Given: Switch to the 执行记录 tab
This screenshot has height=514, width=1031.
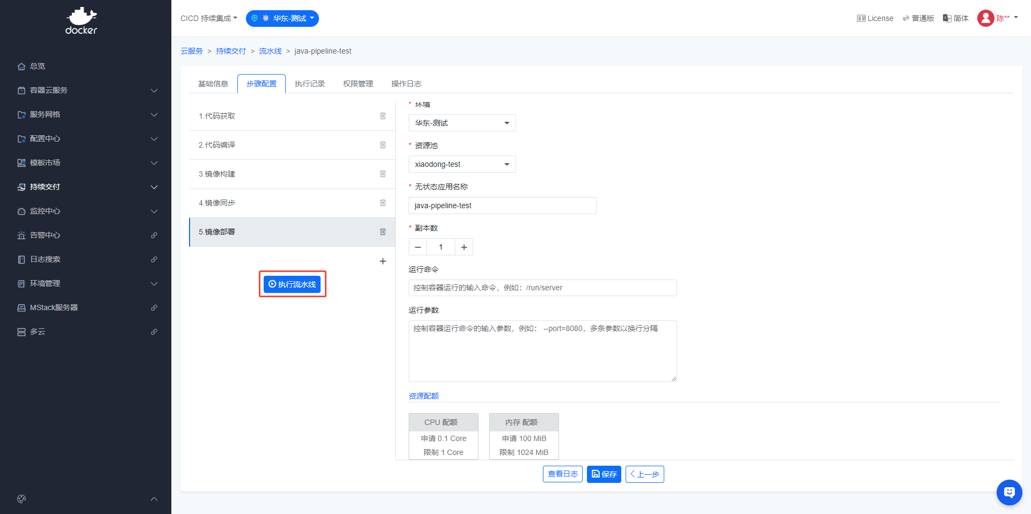Looking at the screenshot, I should 310,84.
